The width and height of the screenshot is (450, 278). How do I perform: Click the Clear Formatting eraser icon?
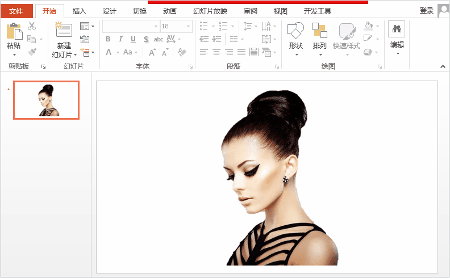coord(182,52)
